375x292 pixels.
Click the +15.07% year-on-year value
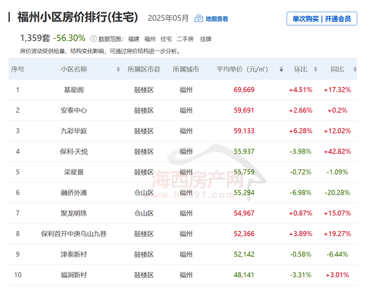pyautogui.click(x=337, y=213)
